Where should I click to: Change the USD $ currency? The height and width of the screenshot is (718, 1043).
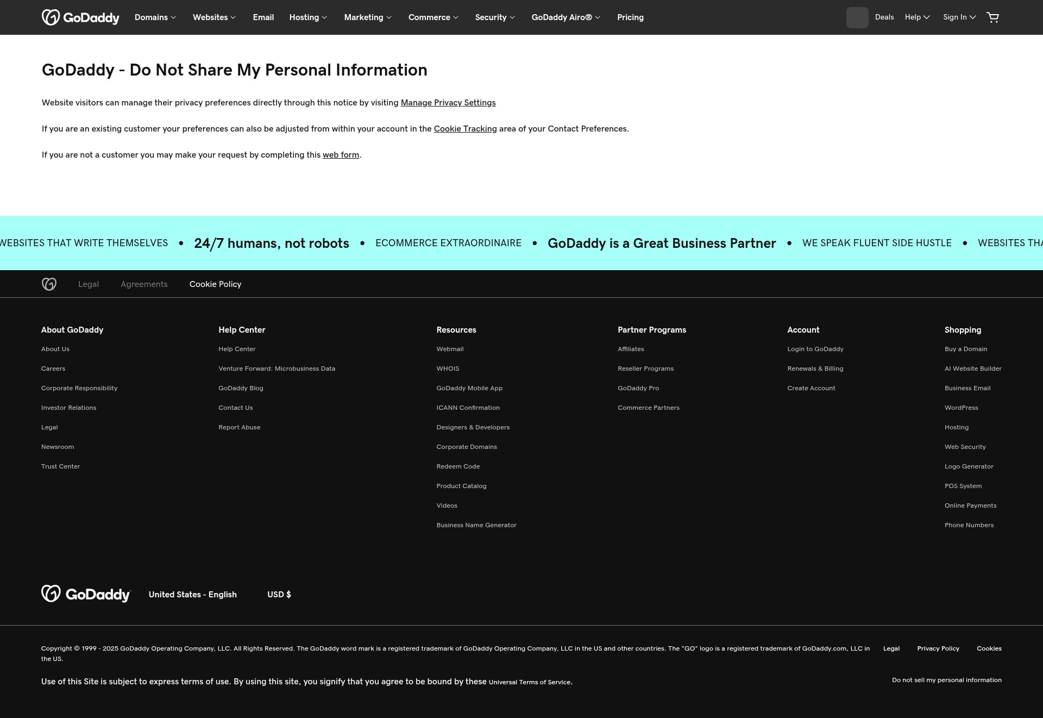click(x=279, y=595)
